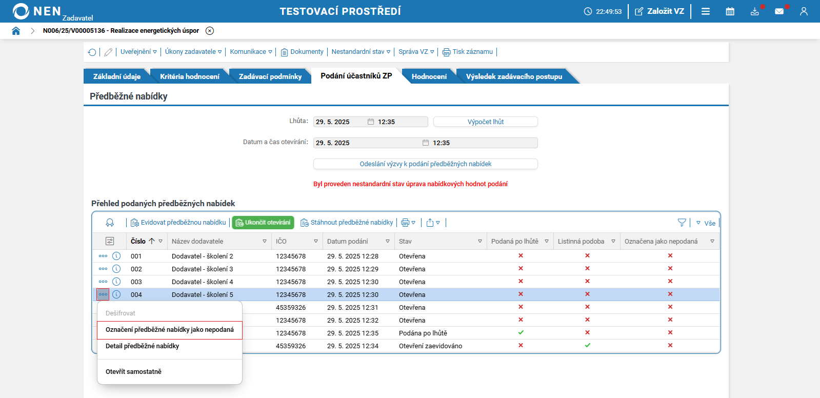
Task: Open IČO column filter dropdown
Action: tap(316, 241)
